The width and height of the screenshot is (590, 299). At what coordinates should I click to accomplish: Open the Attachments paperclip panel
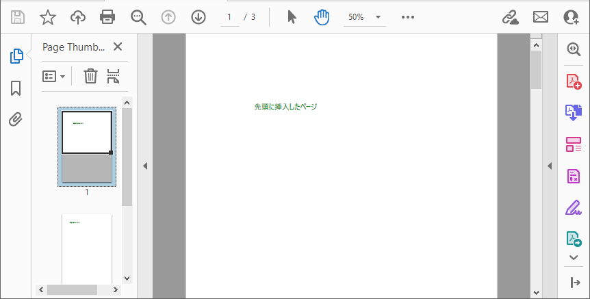point(16,120)
